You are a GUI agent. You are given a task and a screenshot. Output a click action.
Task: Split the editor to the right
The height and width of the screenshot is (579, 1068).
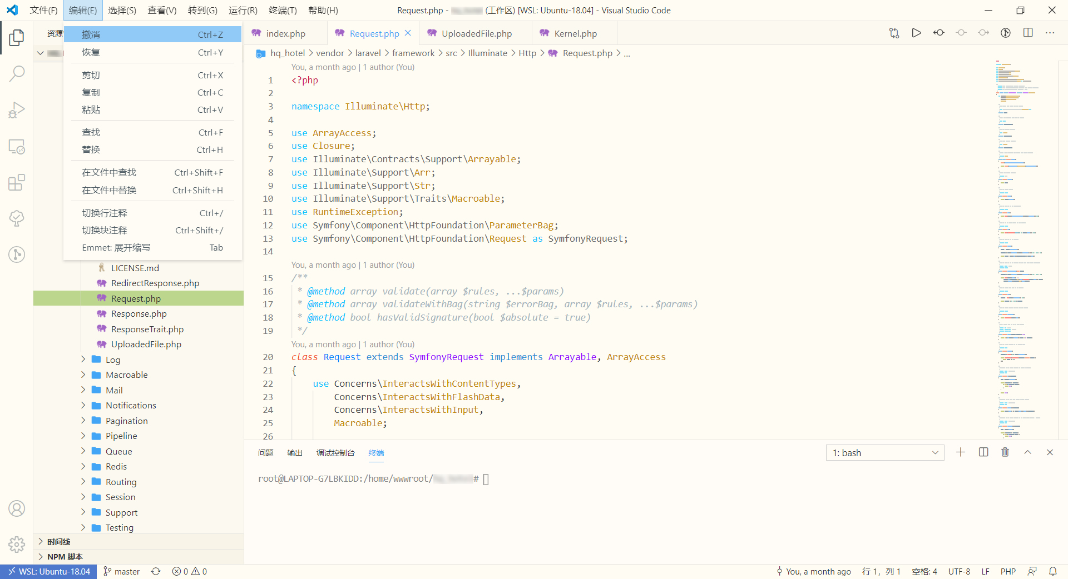(1028, 33)
